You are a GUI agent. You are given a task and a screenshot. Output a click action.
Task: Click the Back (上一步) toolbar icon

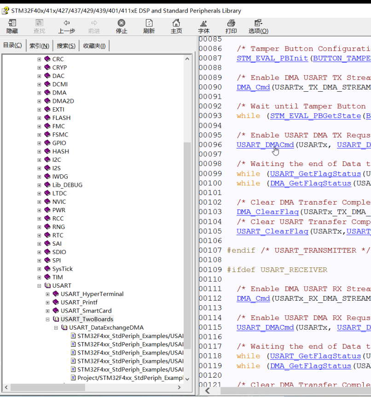(67, 23)
